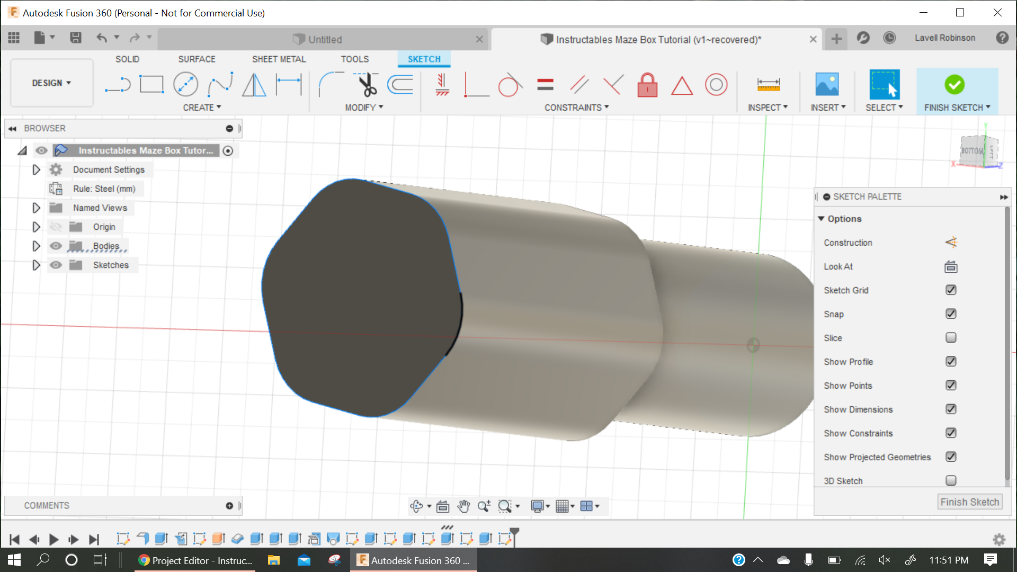This screenshot has width=1017, height=572.
Task: Activate the Offset tool
Action: (400, 84)
